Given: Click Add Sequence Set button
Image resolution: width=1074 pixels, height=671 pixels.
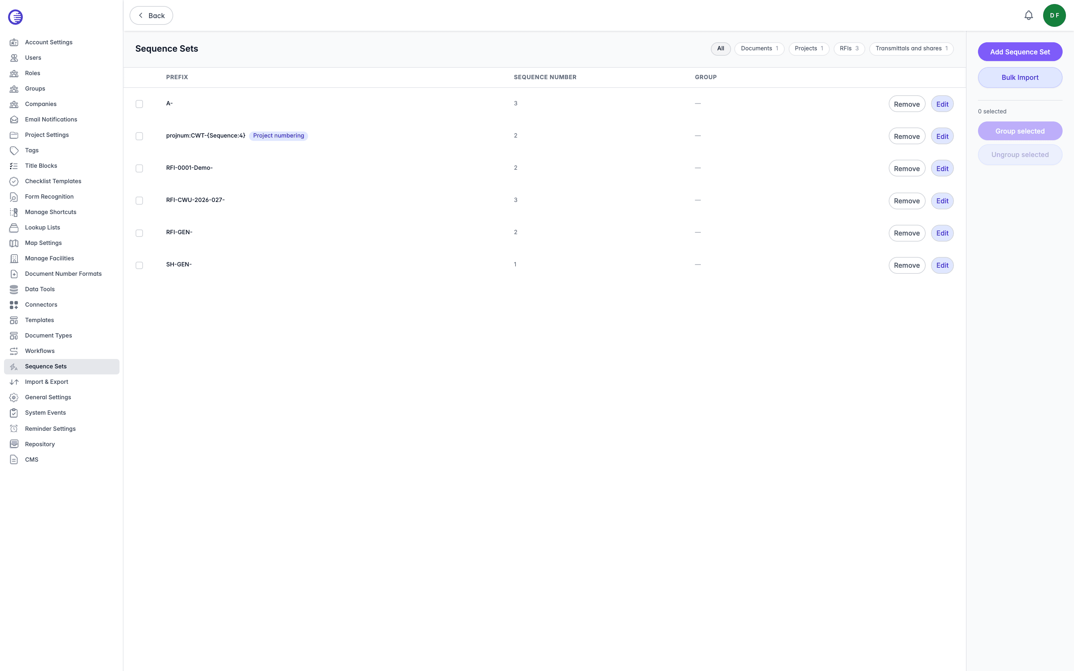Looking at the screenshot, I should [1020, 52].
